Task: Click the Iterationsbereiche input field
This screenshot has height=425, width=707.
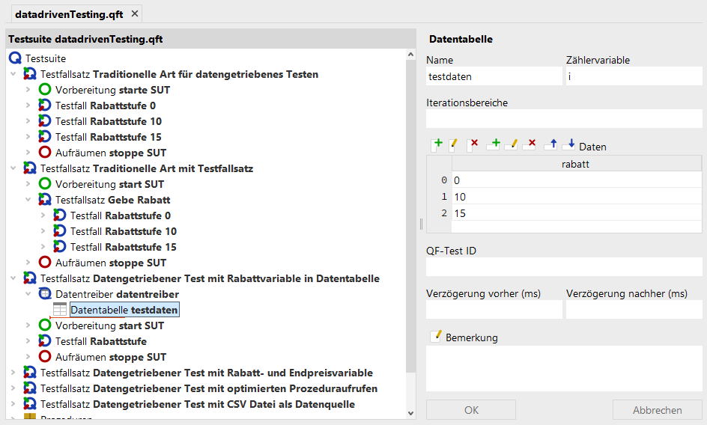Action: pos(564,119)
